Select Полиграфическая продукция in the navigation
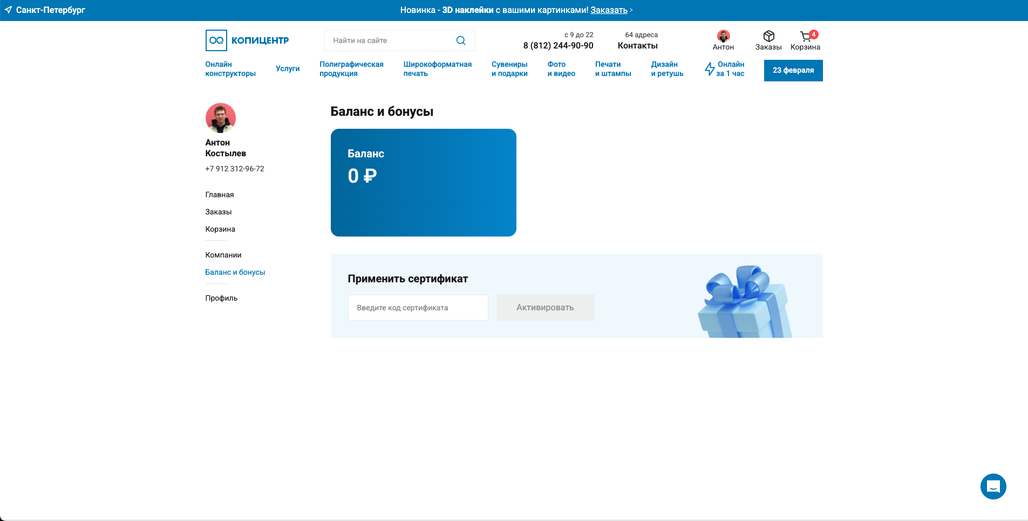 351,68
